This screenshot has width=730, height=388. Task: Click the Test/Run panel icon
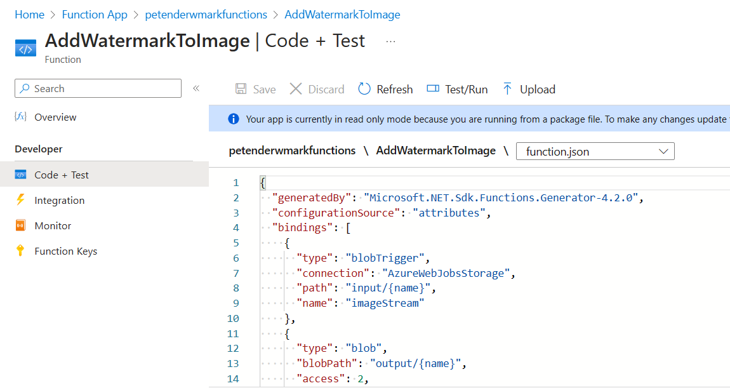pos(433,88)
